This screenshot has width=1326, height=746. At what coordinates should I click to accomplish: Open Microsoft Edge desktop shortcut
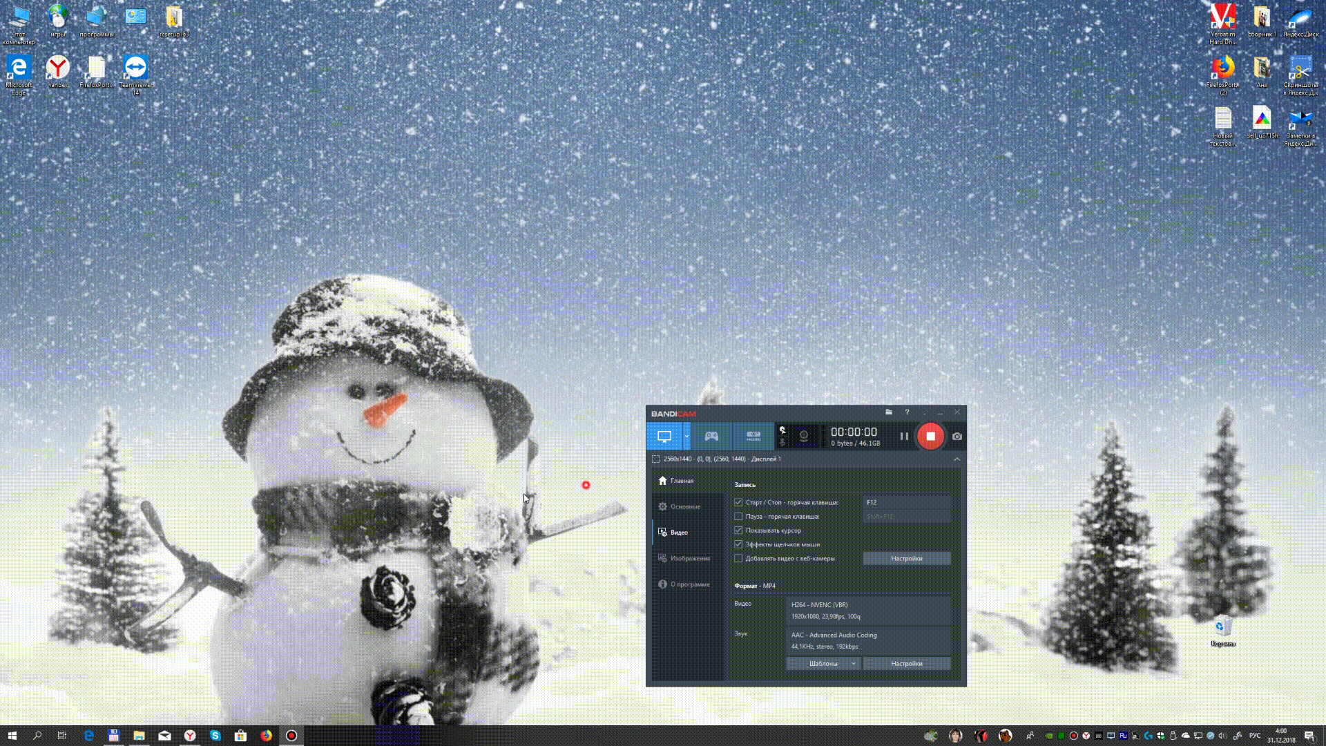point(19,75)
